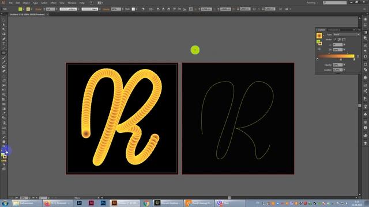
Task: Select the Width tool
Action: pyautogui.click(x=3, y=85)
